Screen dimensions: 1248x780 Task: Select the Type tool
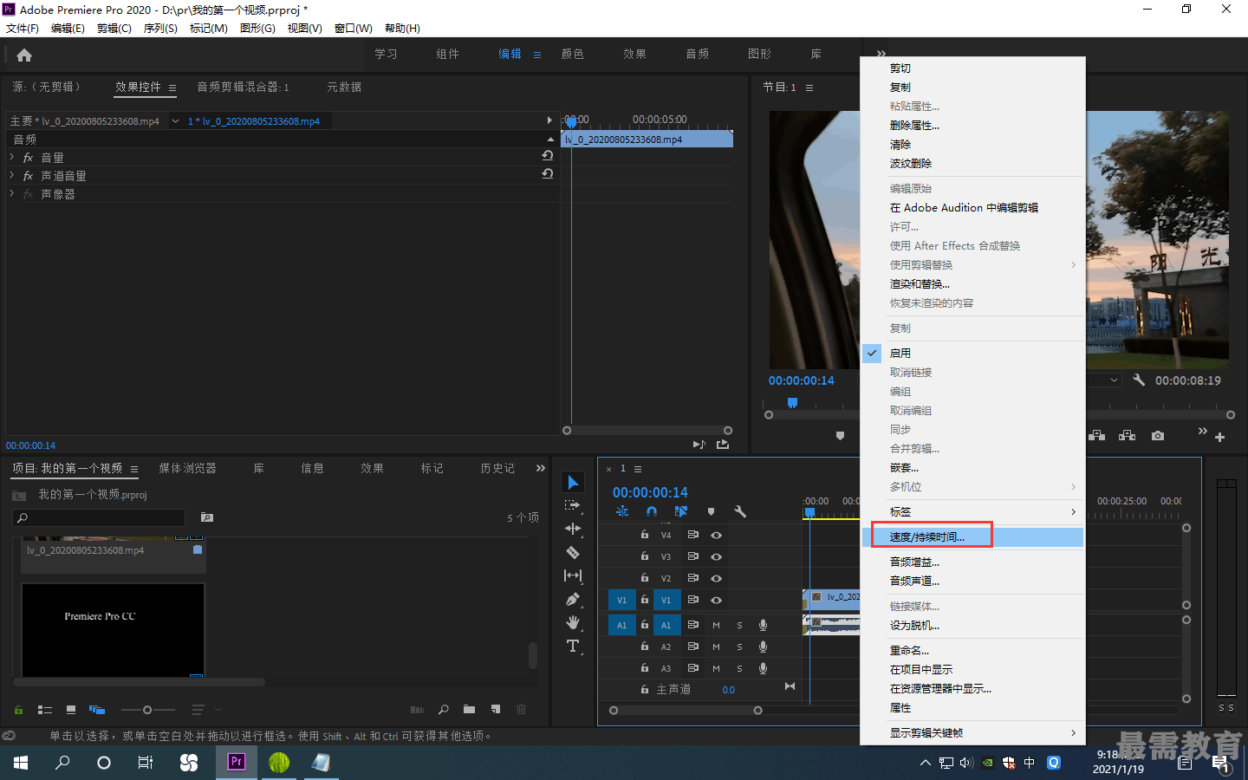(x=573, y=646)
